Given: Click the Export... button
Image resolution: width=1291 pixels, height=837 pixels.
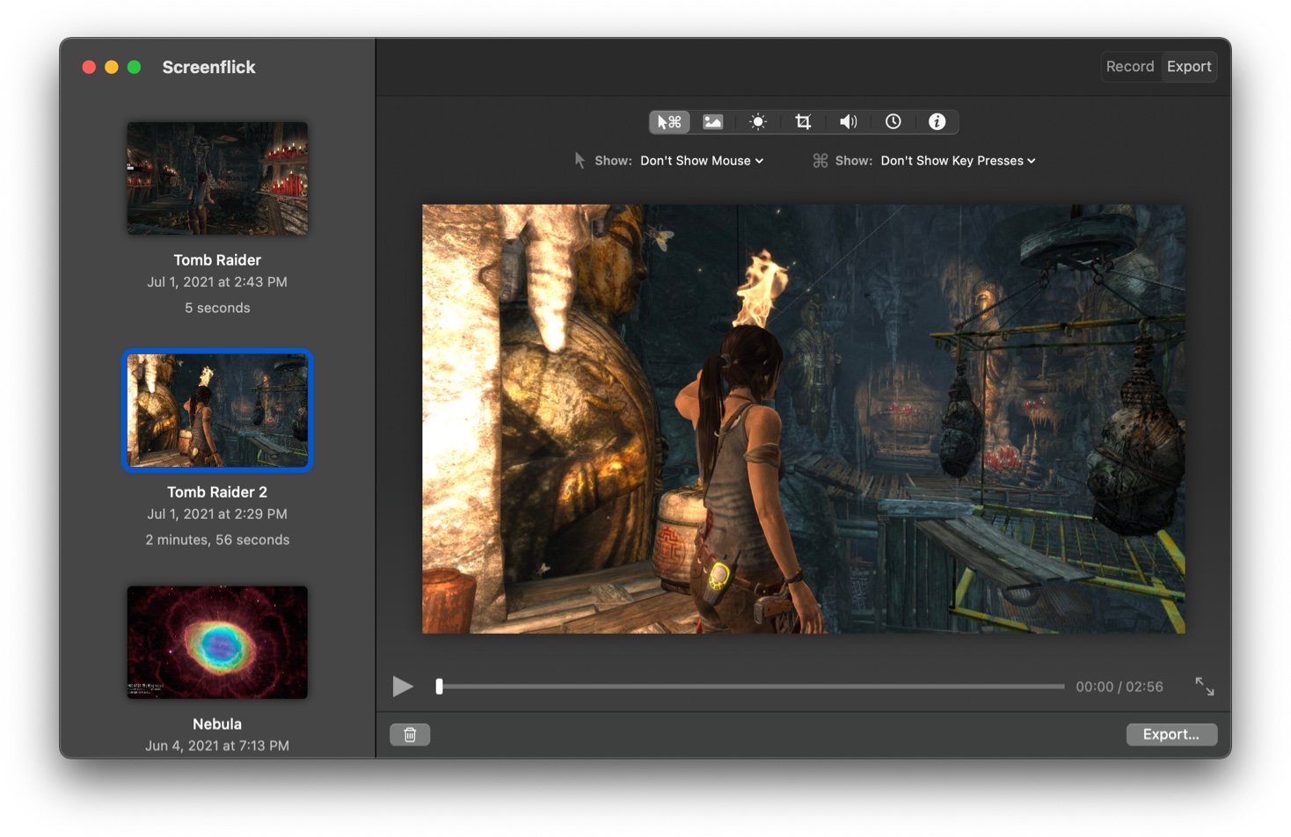Looking at the screenshot, I should (1171, 734).
